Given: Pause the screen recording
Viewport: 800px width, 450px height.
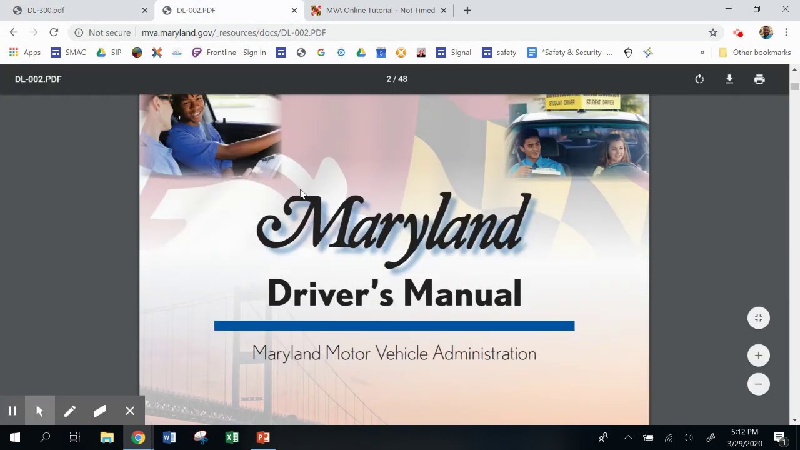Looking at the screenshot, I should [12, 411].
